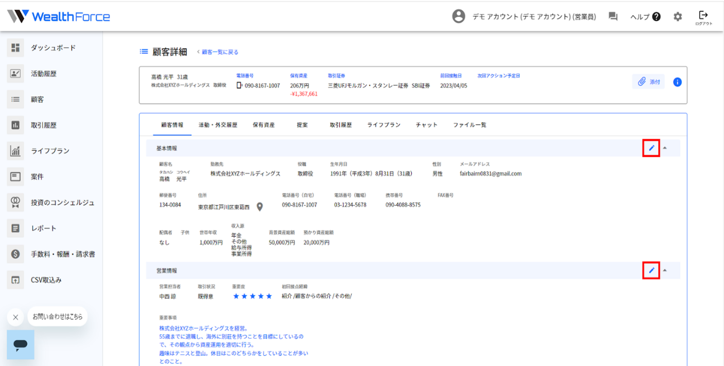Click mobile number 090-4088-8575
724x366 pixels.
click(x=403, y=205)
